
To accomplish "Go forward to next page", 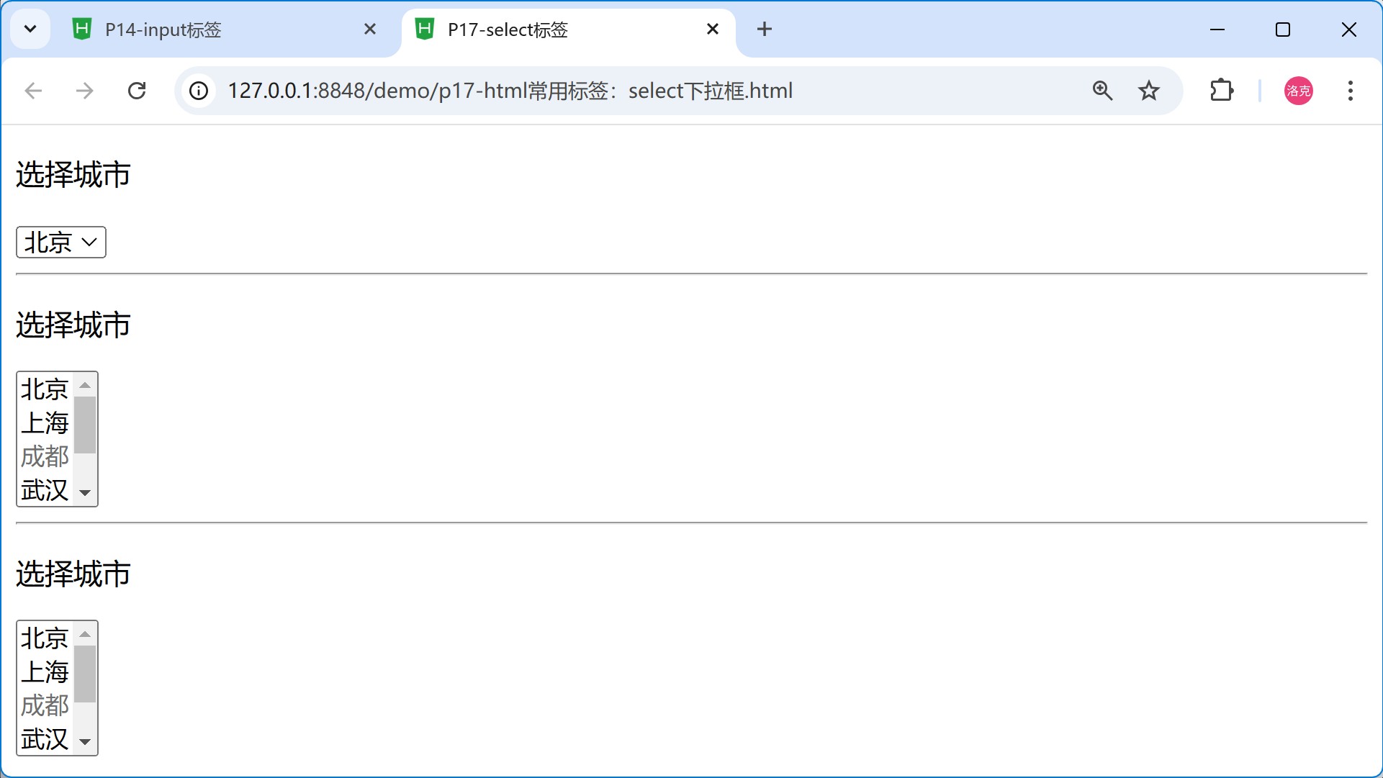I will pyautogui.click(x=85, y=91).
